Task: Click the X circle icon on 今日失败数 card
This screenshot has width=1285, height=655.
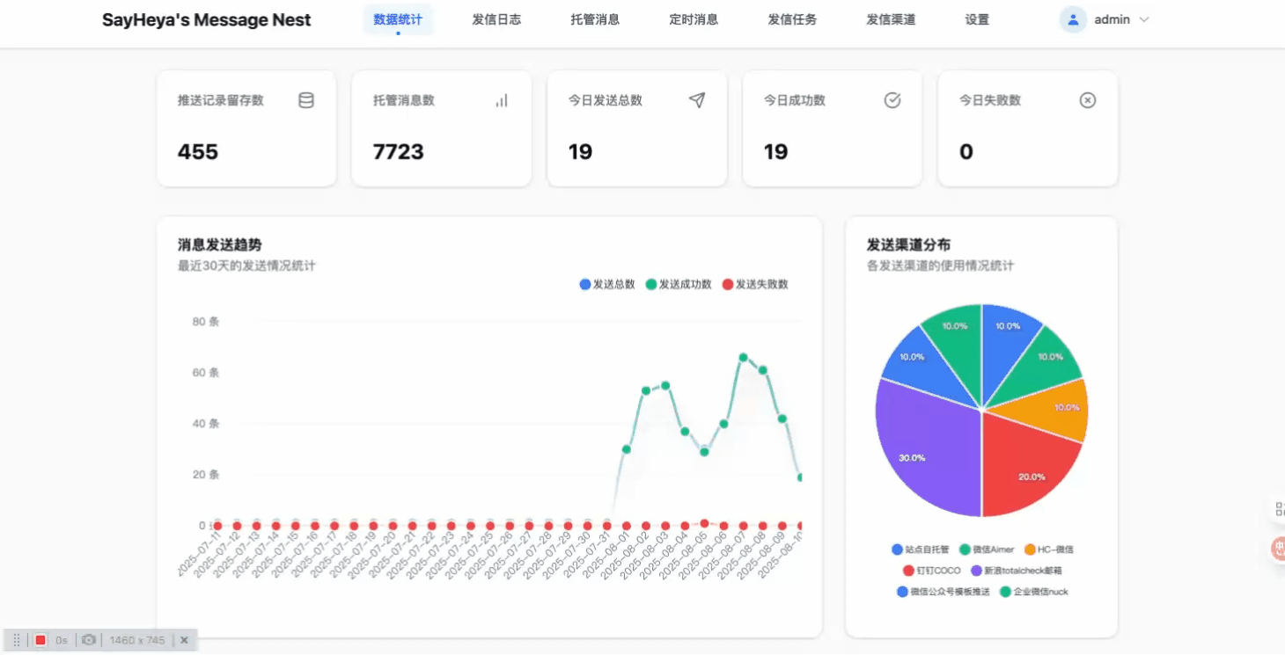Action: [1088, 100]
